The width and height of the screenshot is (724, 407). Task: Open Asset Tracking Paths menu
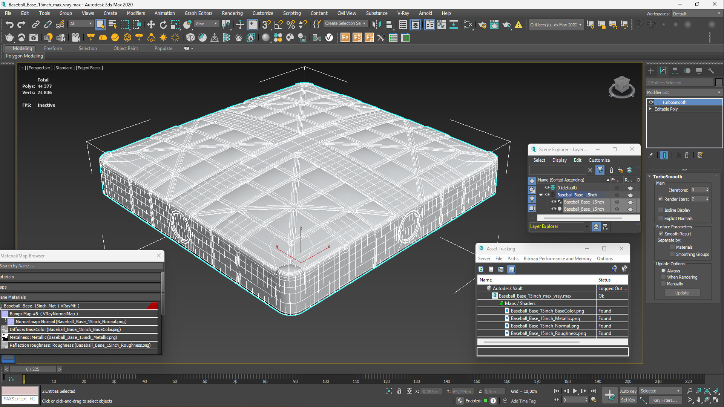pos(512,259)
